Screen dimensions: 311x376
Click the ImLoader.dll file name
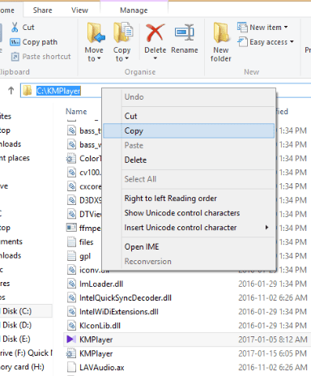coord(101,284)
